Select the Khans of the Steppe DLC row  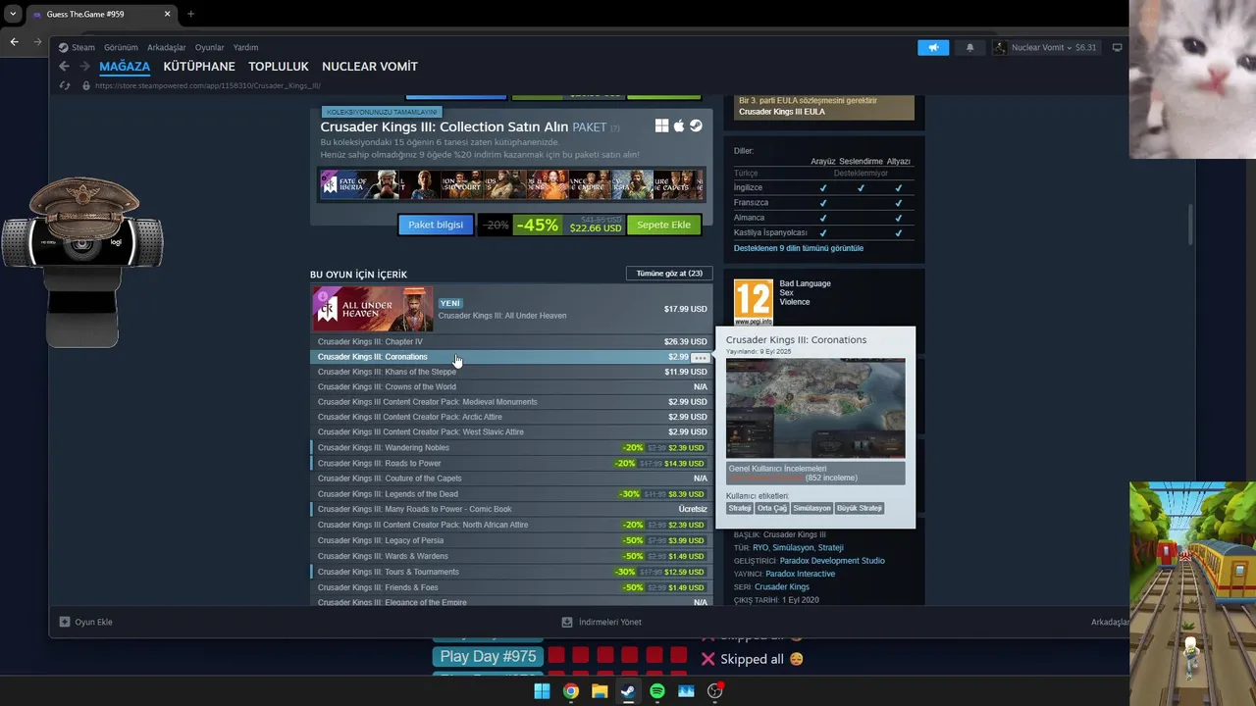coord(511,372)
